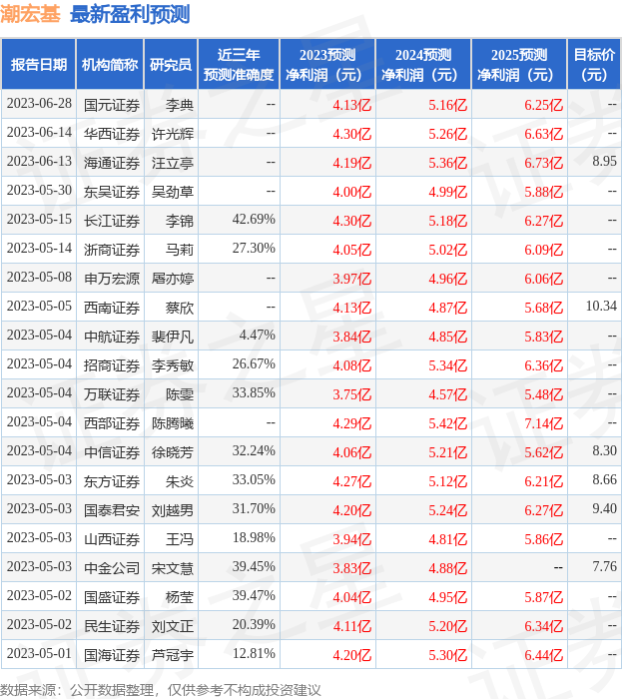Screen dimensions: 622x699
Task: Click 国泰君安 institution cell
Action: (x=112, y=510)
